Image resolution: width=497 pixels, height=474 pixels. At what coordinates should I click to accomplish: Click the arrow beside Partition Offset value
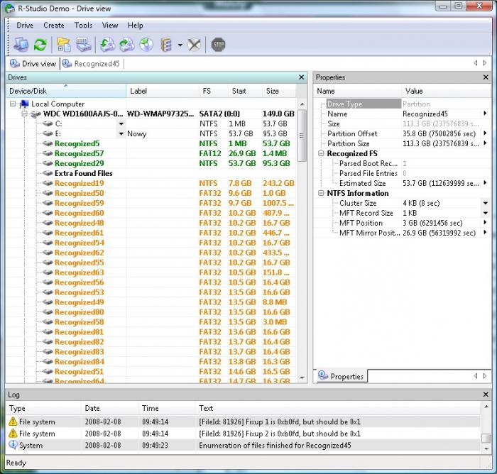coord(485,133)
